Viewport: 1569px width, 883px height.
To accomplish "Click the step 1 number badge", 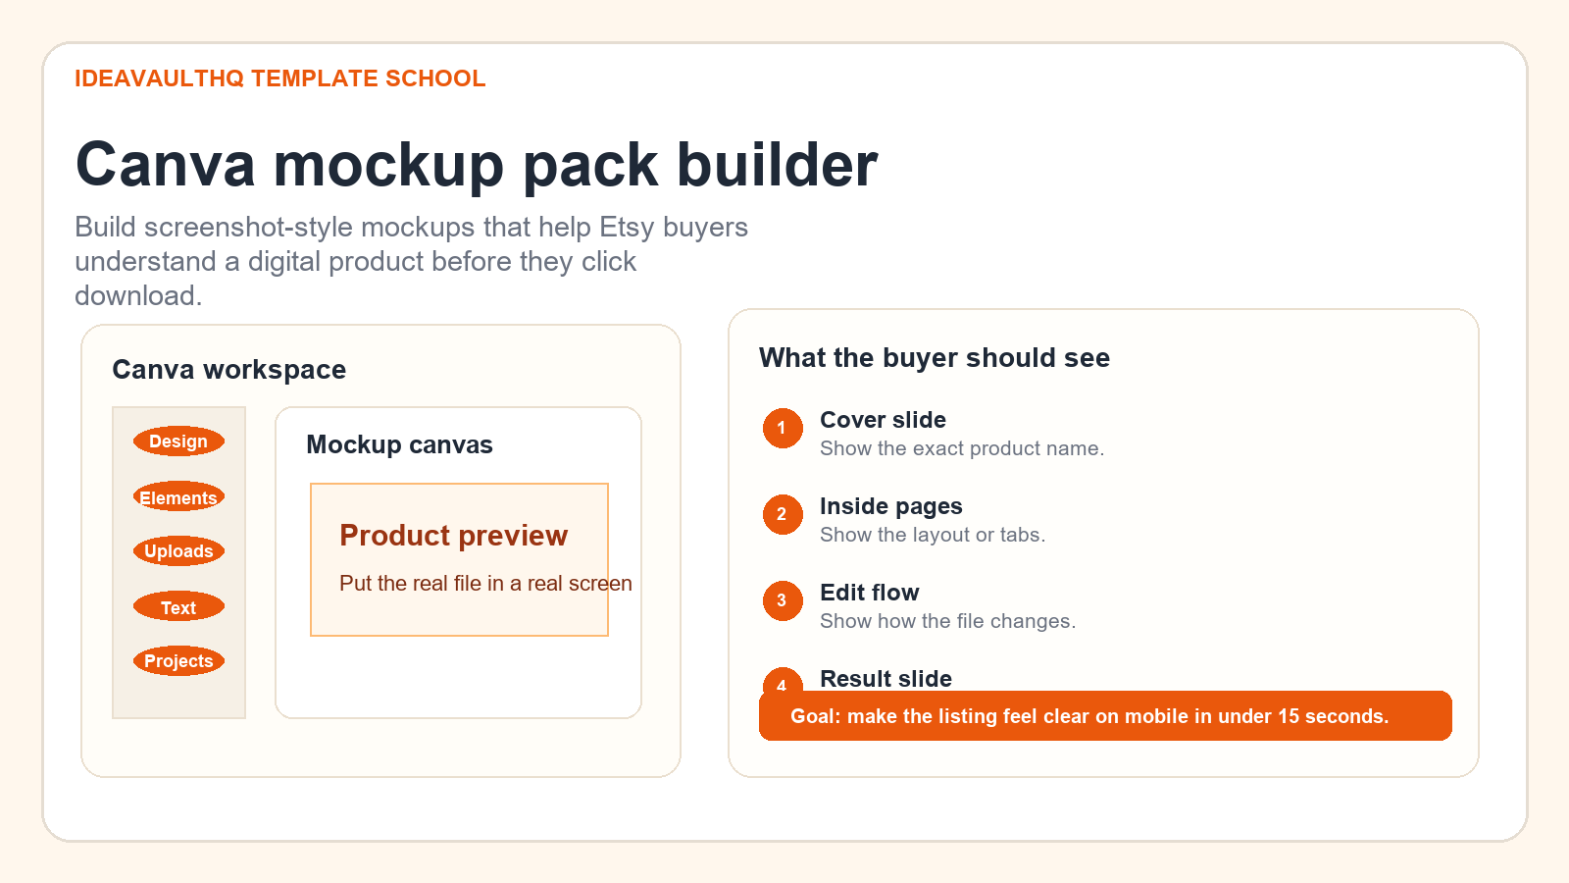I will [783, 428].
